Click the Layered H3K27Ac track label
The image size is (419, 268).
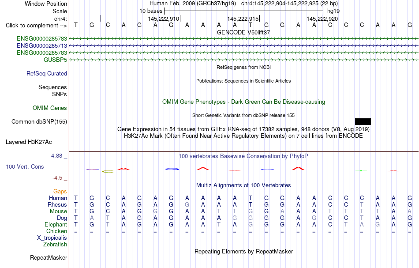(29, 142)
